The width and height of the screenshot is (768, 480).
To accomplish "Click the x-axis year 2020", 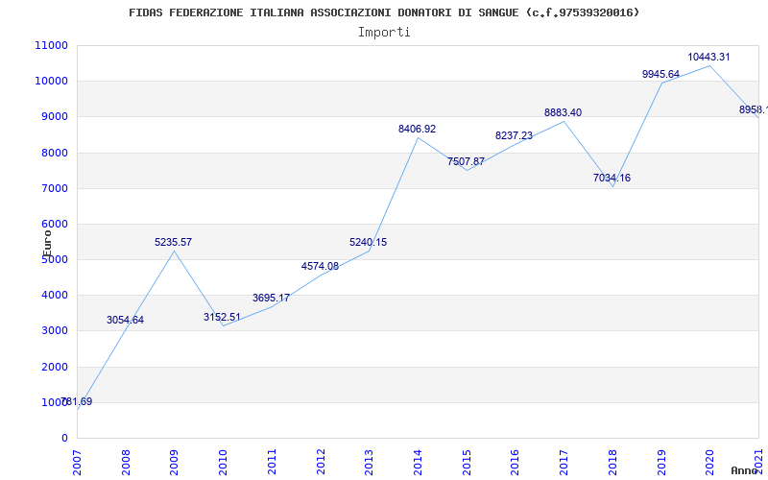I will tap(709, 463).
